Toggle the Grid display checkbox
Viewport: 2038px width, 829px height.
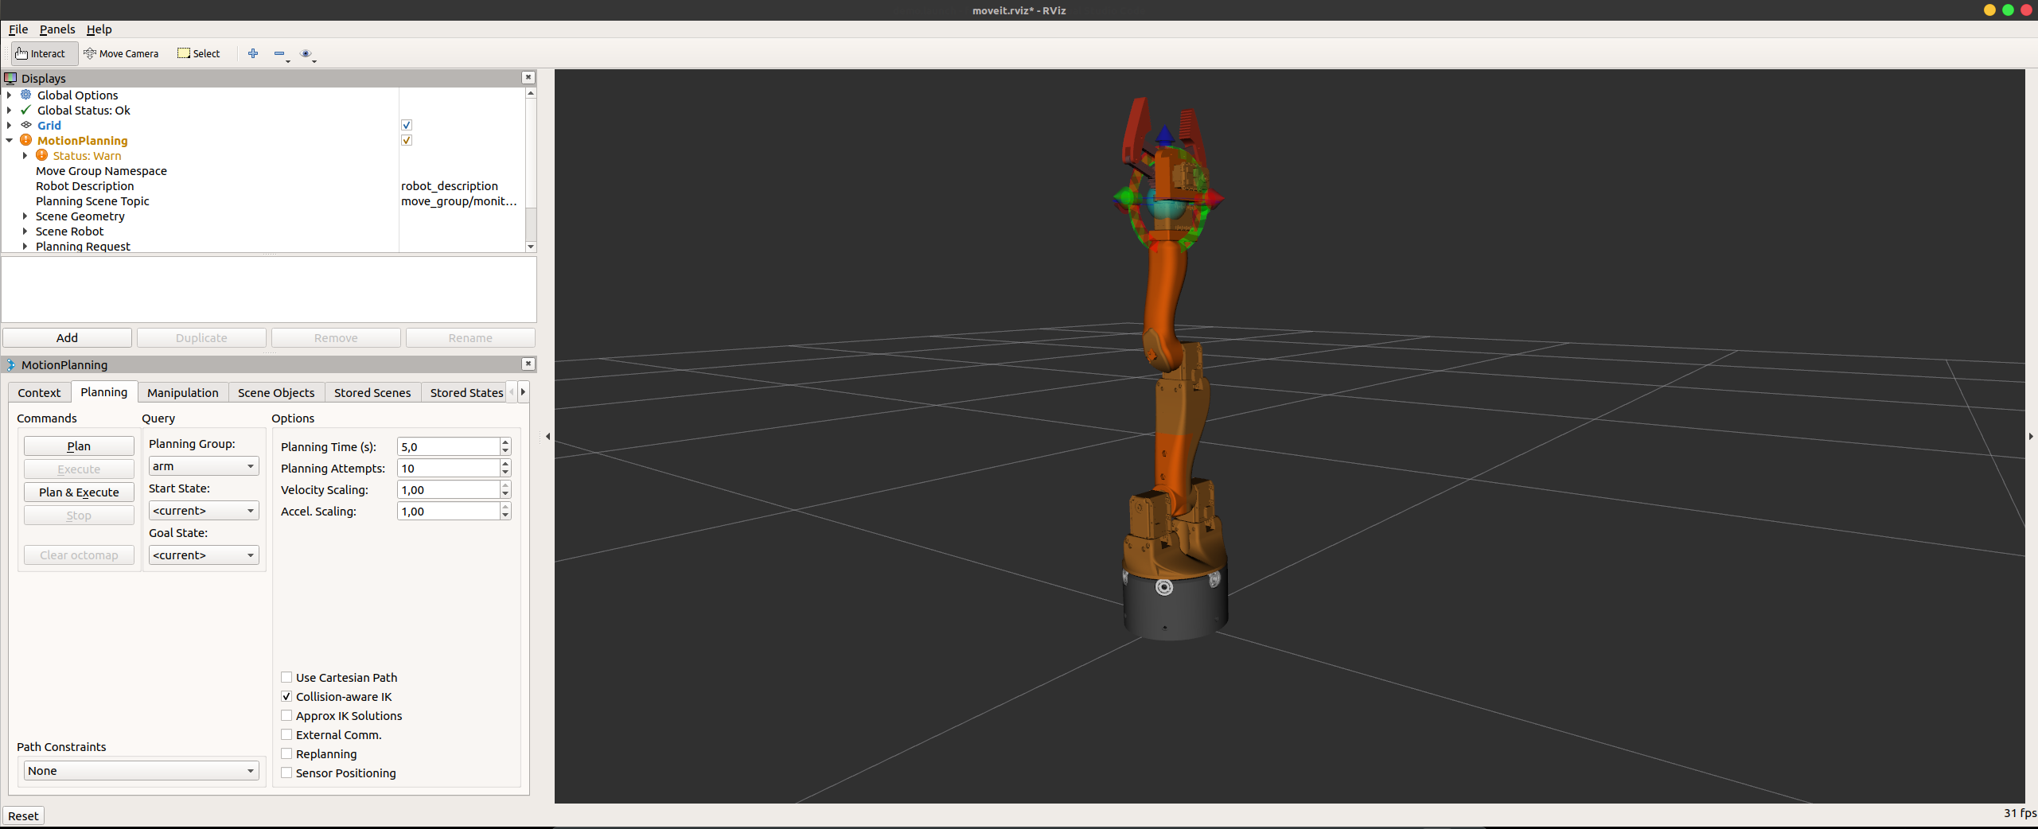click(x=407, y=125)
